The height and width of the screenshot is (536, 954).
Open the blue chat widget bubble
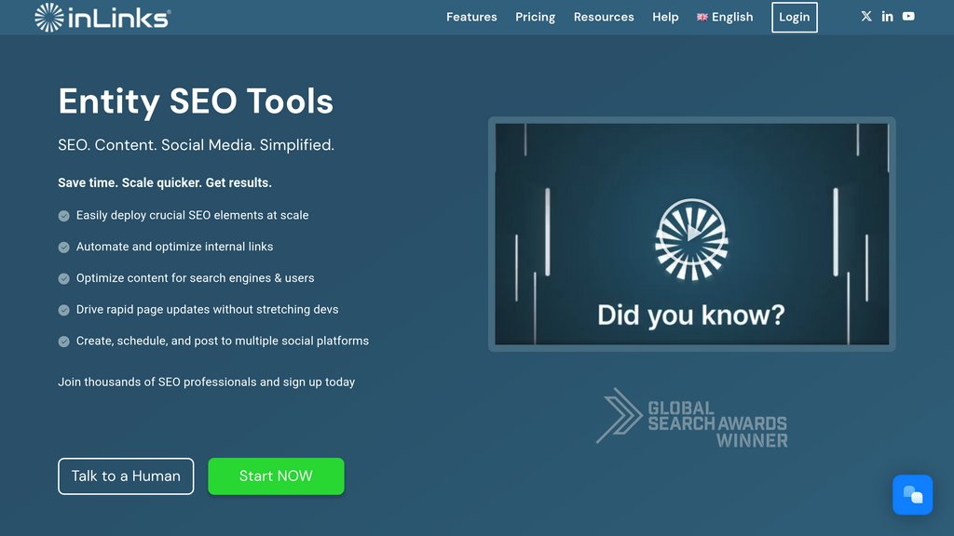click(x=912, y=495)
